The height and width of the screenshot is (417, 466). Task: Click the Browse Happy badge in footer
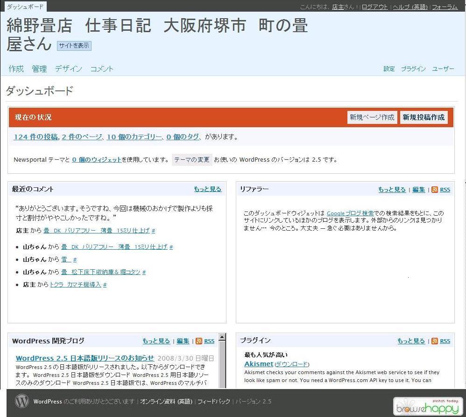[x=427, y=406]
